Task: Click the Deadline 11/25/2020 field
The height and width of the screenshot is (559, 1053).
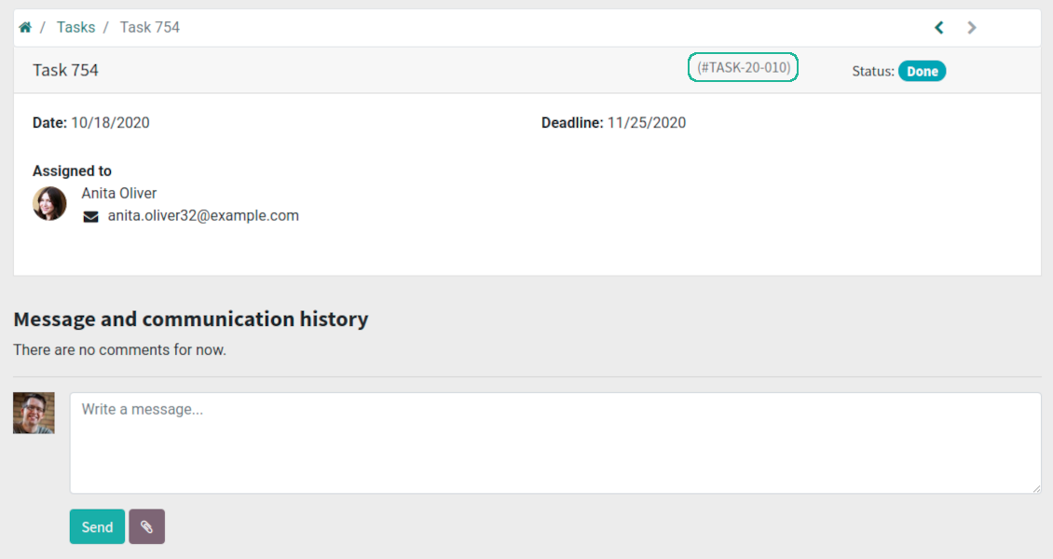Action: click(614, 123)
